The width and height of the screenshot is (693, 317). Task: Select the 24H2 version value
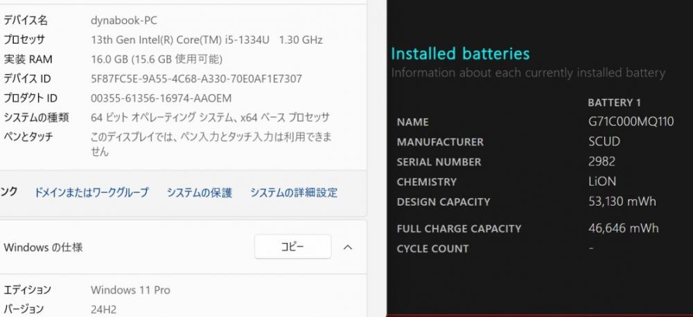(x=103, y=309)
